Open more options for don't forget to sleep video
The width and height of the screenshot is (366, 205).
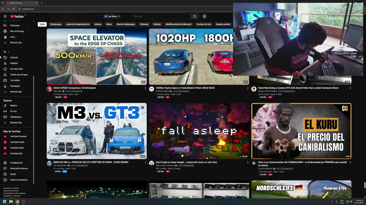tap(248, 163)
